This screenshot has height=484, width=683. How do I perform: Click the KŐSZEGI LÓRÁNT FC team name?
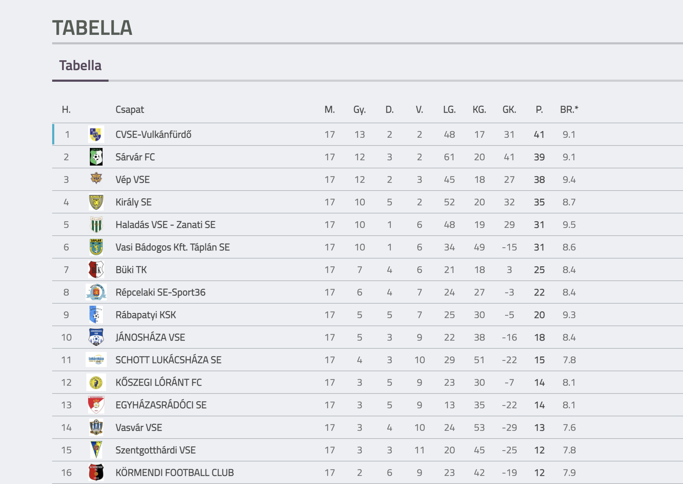(x=159, y=383)
